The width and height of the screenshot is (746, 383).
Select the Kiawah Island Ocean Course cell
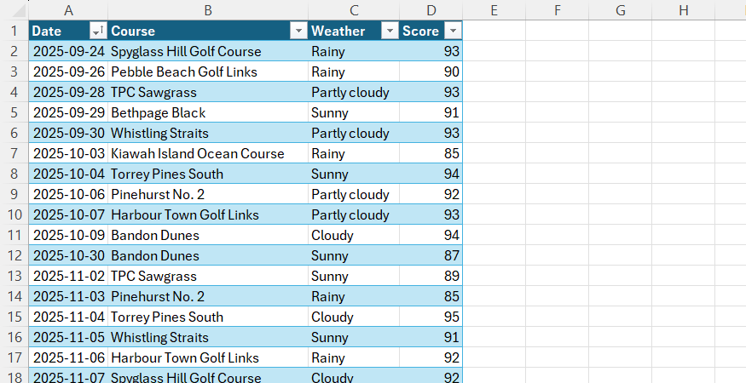(x=208, y=153)
